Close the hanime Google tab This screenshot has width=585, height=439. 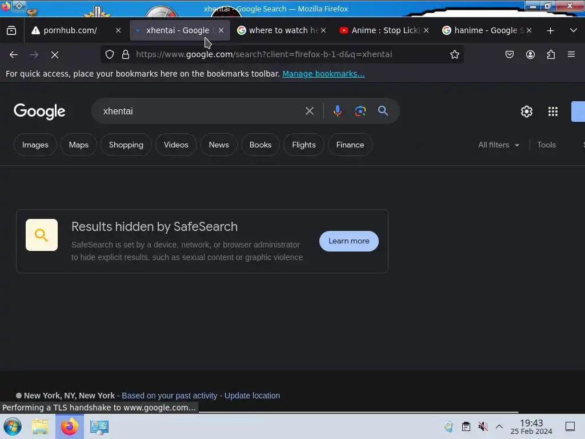coord(528,31)
